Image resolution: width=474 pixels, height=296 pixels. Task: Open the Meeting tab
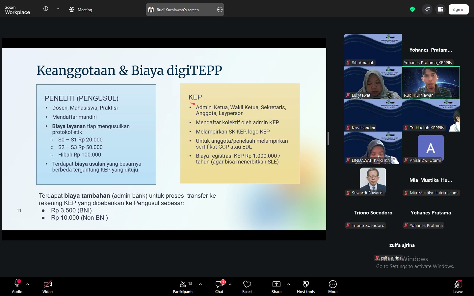[x=81, y=10]
